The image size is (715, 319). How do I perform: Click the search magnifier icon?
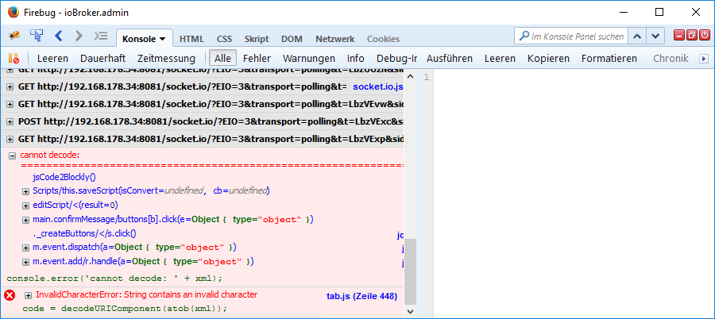[x=524, y=36]
